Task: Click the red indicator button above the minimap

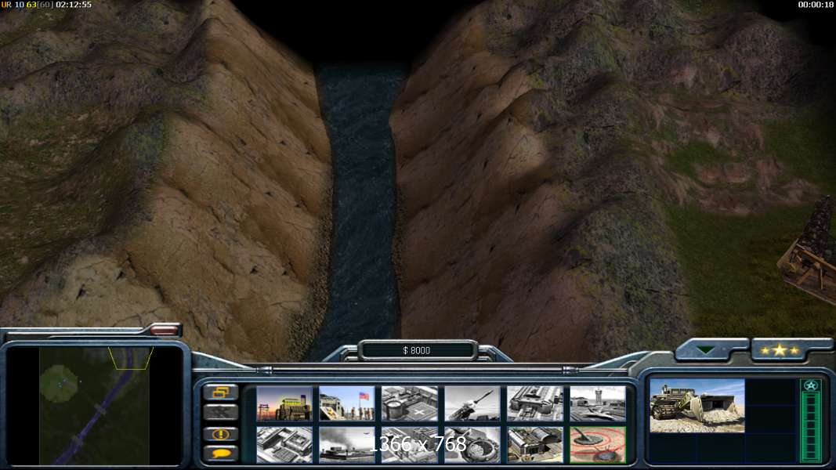Action: [x=165, y=330]
